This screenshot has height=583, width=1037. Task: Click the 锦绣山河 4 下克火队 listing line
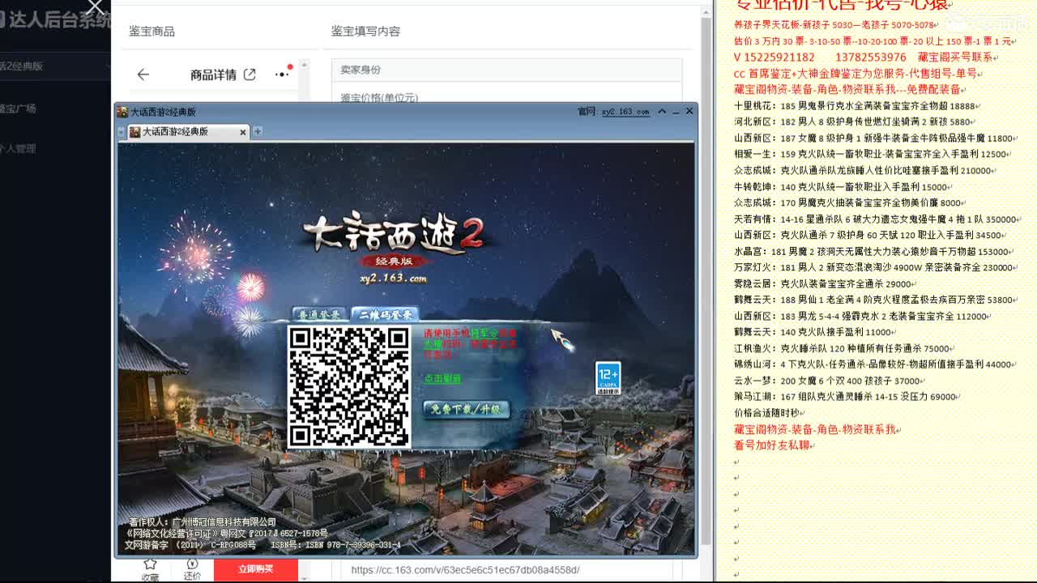(x=875, y=365)
